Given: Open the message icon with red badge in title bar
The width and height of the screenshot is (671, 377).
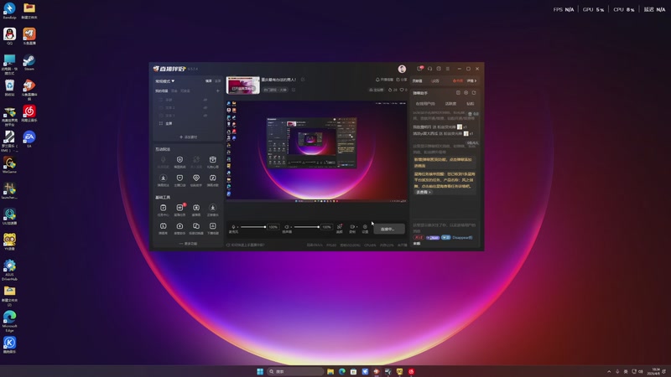Looking at the screenshot, I should tap(420, 69).
